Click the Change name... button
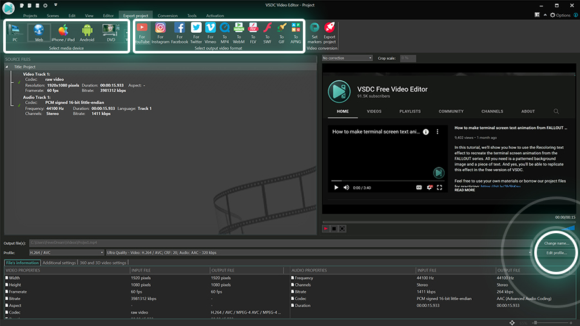This screenshot has width=580, height=326. 556,243
